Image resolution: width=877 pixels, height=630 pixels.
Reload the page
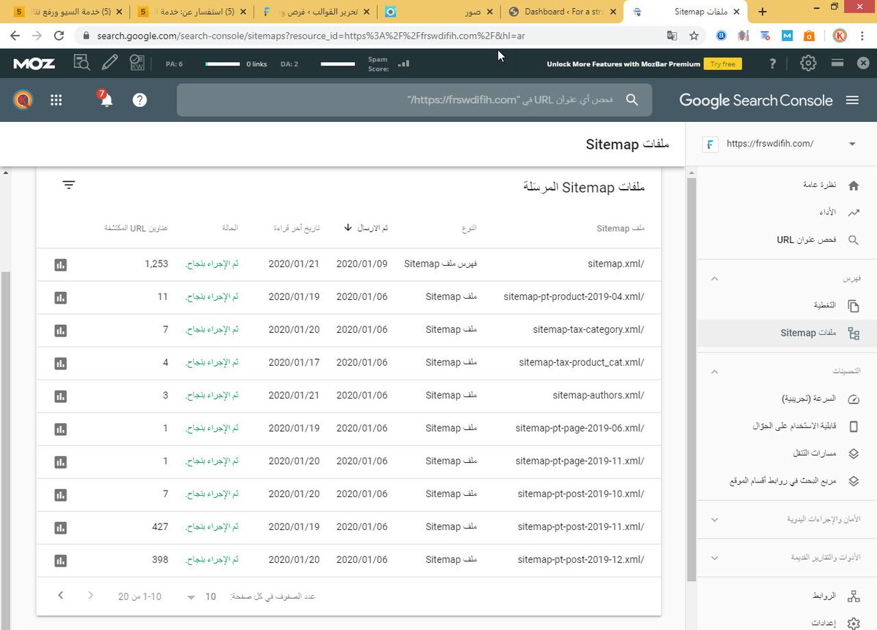click(59, 35)
